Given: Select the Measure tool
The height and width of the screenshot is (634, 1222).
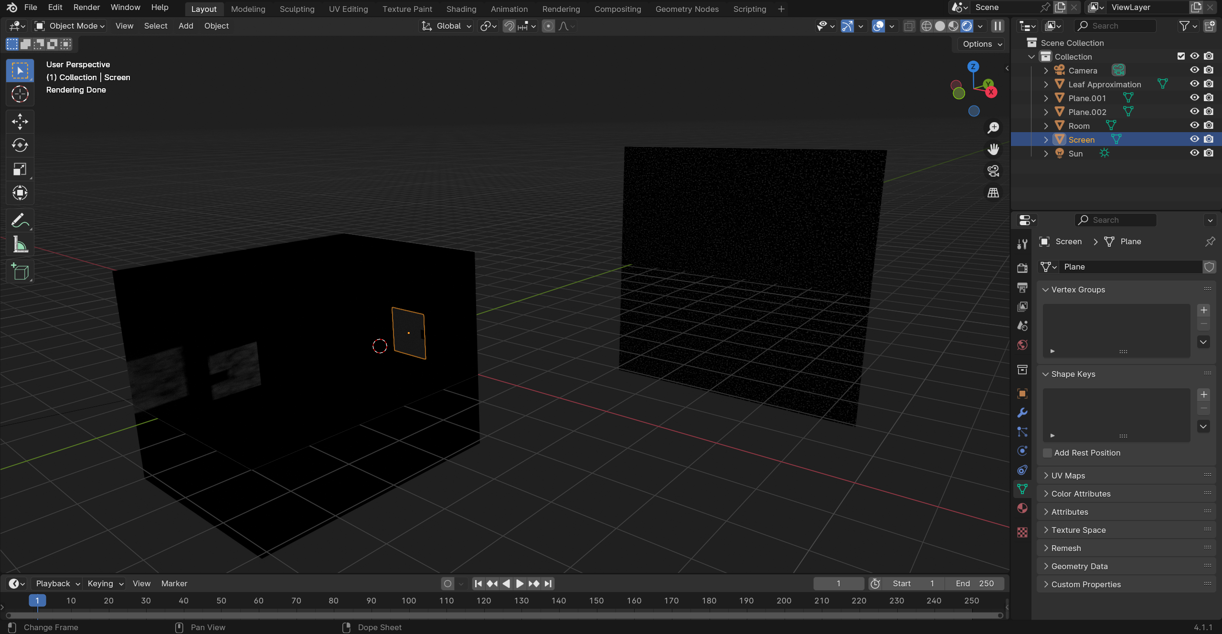Looking at the screenshot, I should [x=20, y=244].
